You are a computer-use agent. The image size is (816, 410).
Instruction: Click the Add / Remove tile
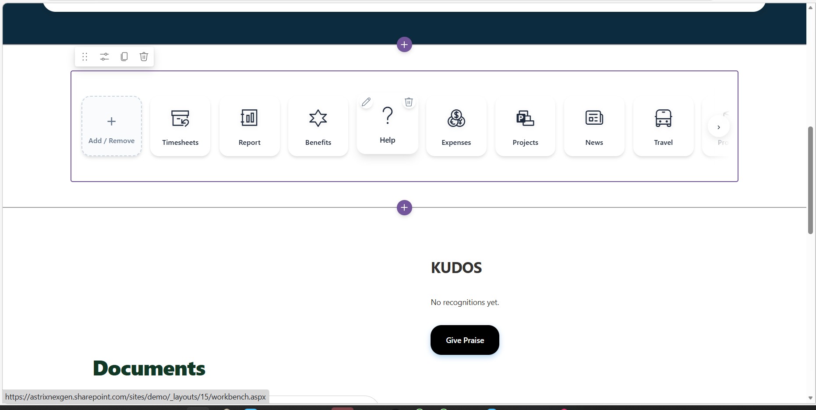pyautogui.click(x=112, y=127)
